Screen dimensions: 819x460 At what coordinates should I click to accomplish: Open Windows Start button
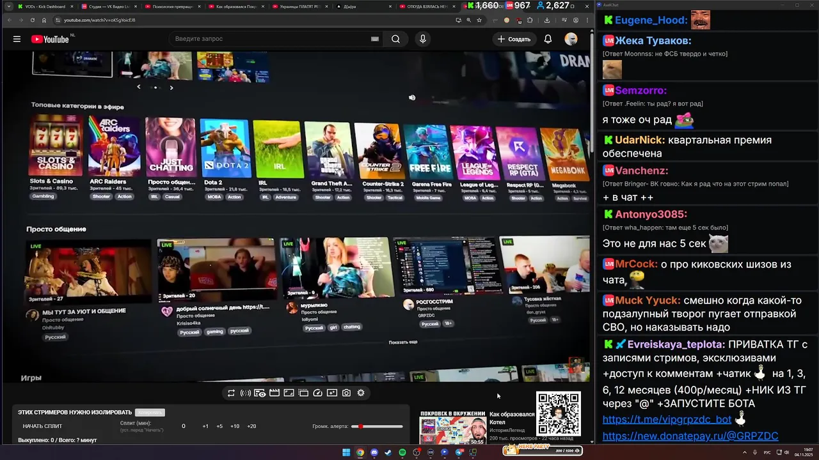point(346,452)
